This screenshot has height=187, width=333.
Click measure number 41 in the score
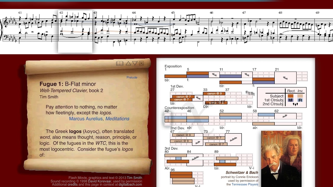tap(20, 12)
